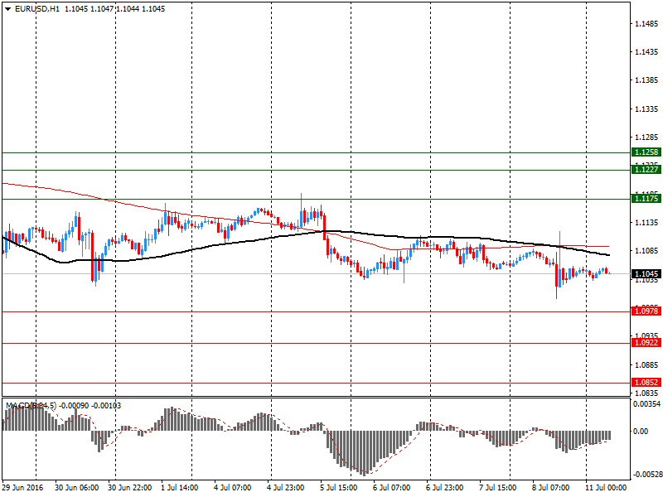
Task: Click the 30 Jun 06:00 time axis label
Action: click(x=77, y=488)
